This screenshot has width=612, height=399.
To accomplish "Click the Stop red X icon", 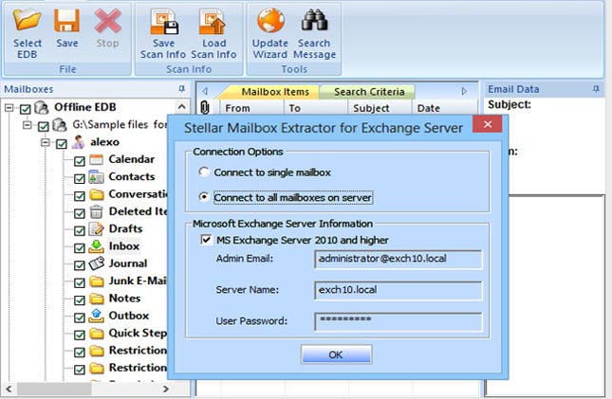I will tap(107, 21).
